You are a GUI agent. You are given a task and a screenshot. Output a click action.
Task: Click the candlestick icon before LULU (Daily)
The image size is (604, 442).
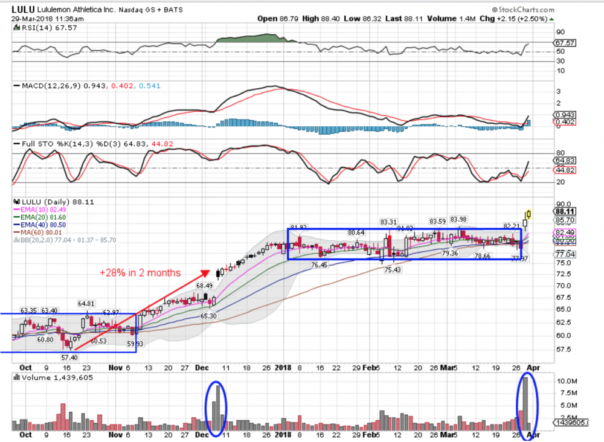(x=16, y=202)
